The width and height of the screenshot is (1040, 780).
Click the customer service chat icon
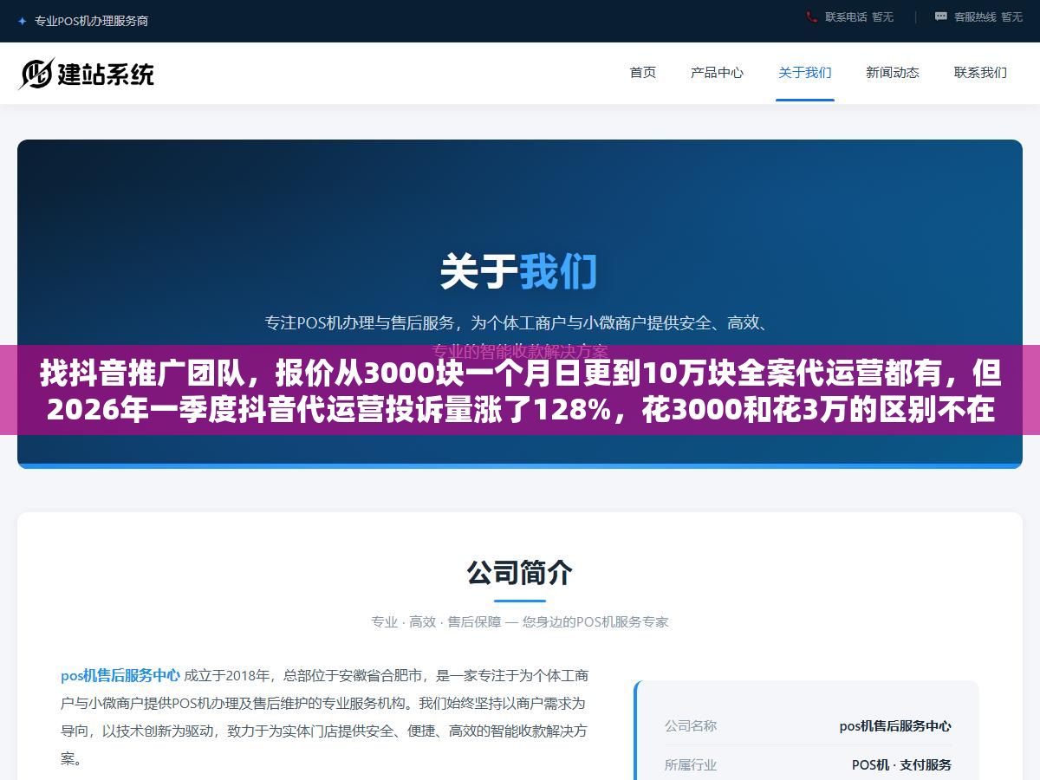click(941, 16)
